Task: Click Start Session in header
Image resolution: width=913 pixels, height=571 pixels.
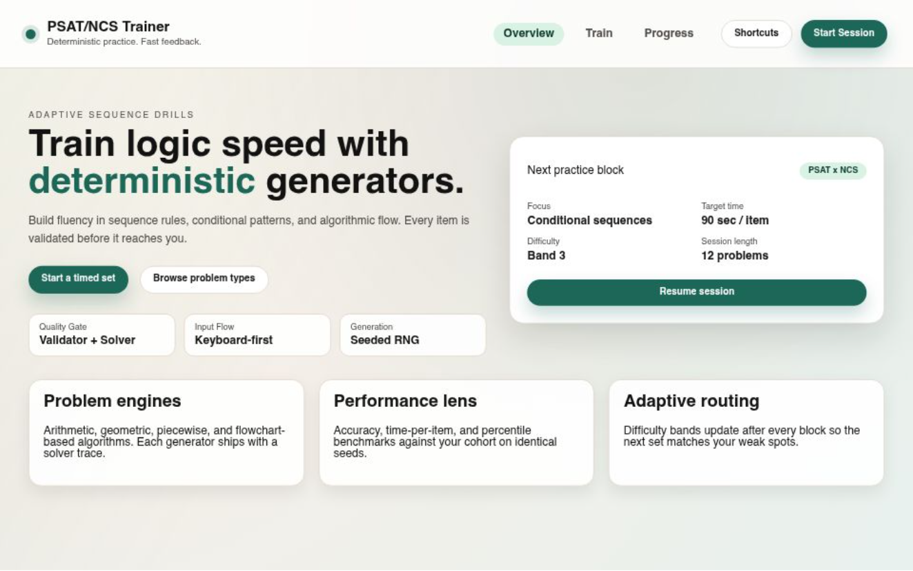Action: tap(844, 34)
